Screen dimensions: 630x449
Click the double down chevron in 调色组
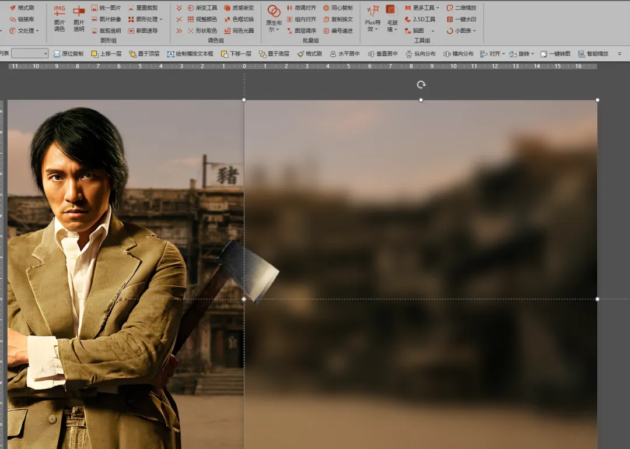coord(179,8)
